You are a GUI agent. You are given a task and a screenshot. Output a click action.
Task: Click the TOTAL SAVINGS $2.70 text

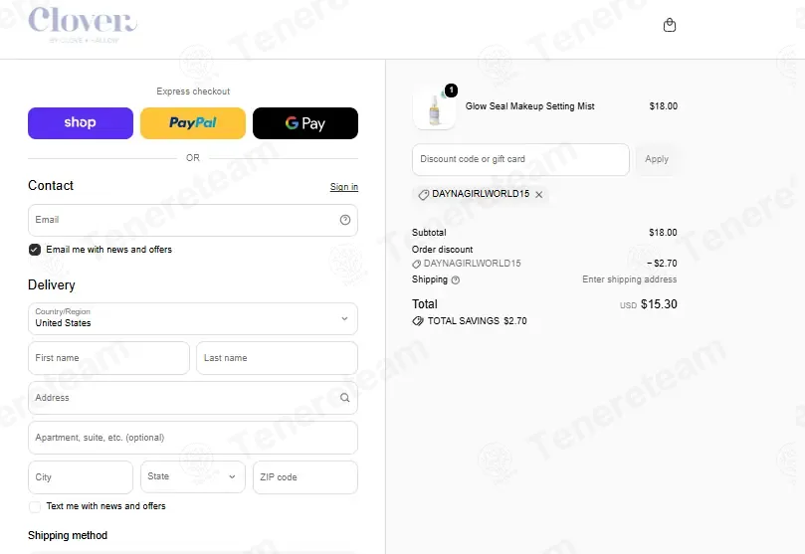pyautogui.click(x=478, y=321)
